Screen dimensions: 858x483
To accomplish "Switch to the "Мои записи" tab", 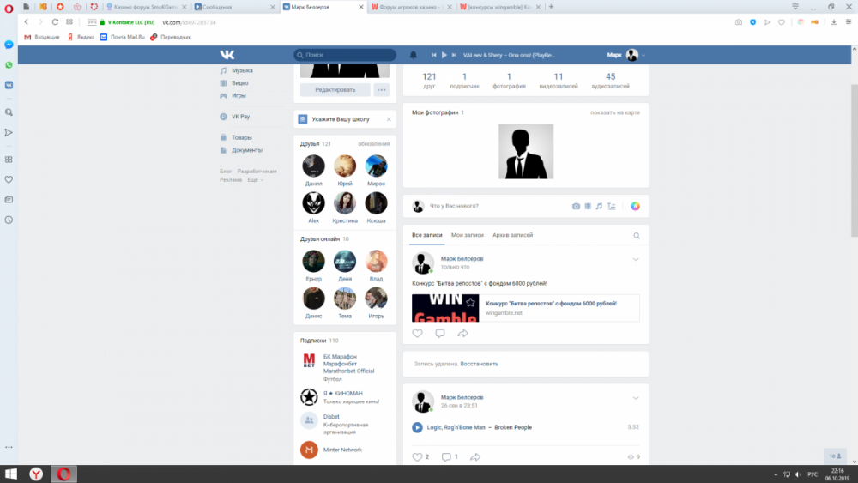I will coord(468,235).
